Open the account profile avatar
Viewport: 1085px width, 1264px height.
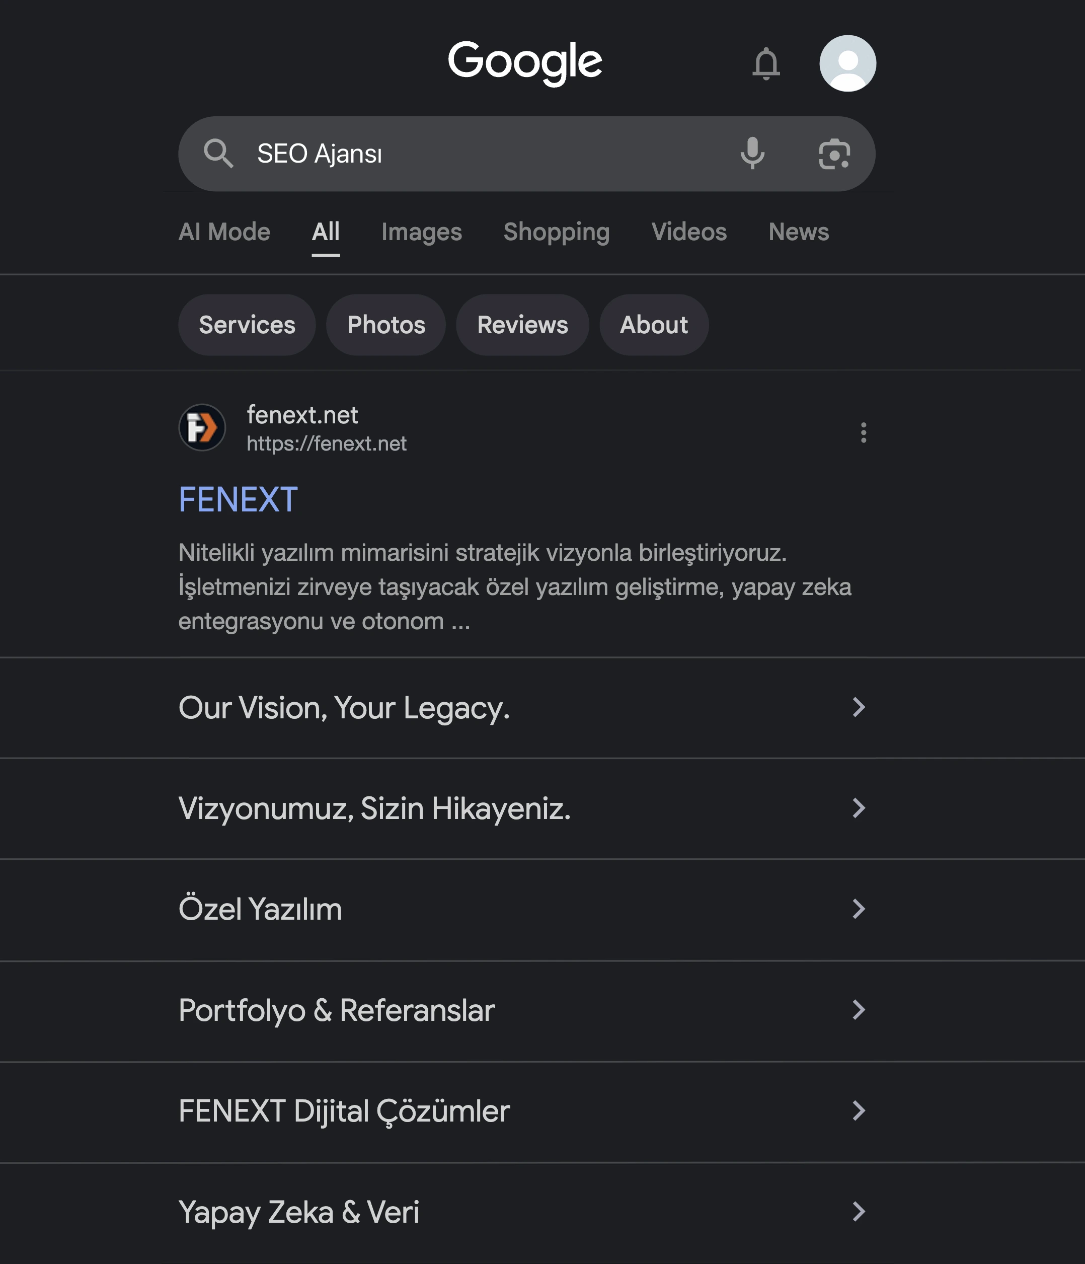click(x=847, y=63)
